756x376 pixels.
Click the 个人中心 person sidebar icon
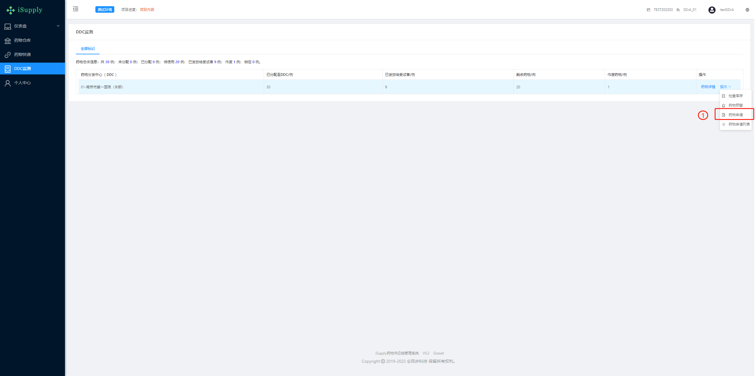point(8,83)
